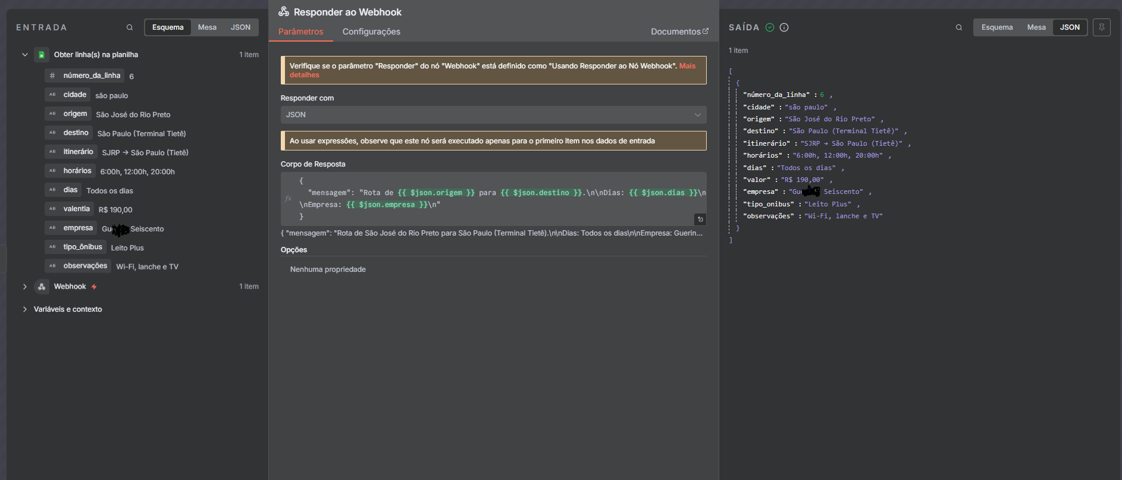
Task: Expand the Webhook input section
Action: (25, 287)
